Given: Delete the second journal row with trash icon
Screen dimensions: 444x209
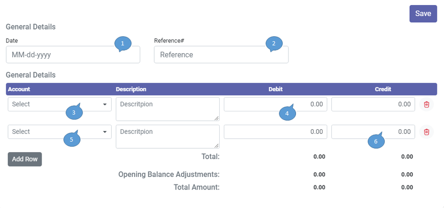Looking at the screenshot, I should pyautogui.click(x=427, y=132).
